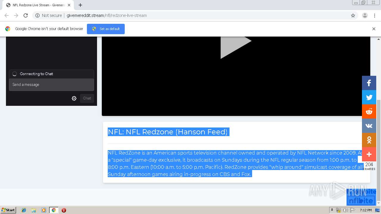The height and width of the screenshot is (214, 381).
Task: Click the Chat send button
Action: coord(87,98)
